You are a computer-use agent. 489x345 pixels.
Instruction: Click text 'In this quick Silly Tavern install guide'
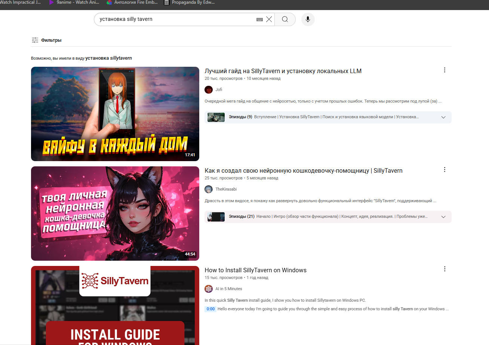[285, 300]
